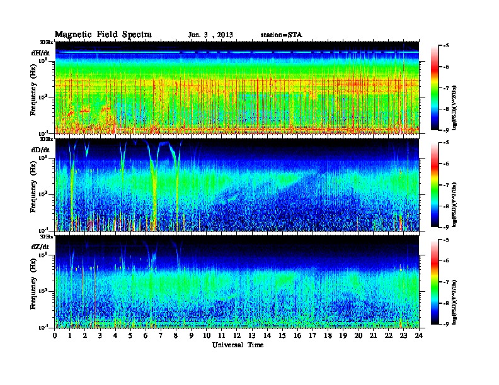Image resolution: width=499 pixels, height=385 pixels.
Task: Click hour tick label "11" on time axis
Action: [222, 335]
